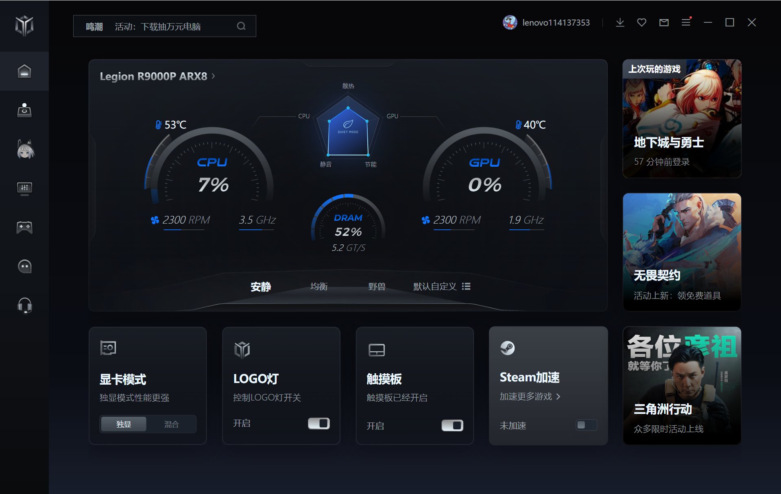Image resolution: width=781 pixels, height=494 pixels.
Task: Click the search magnifier icon
Action: 241,26
